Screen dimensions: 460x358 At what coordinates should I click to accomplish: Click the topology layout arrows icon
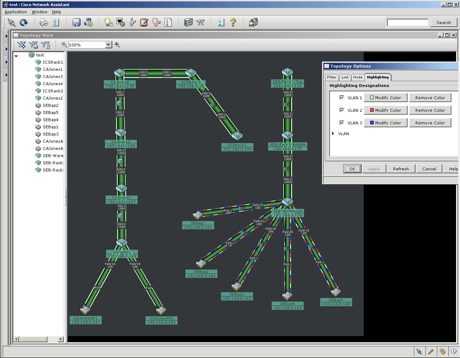tap(22, 45)
